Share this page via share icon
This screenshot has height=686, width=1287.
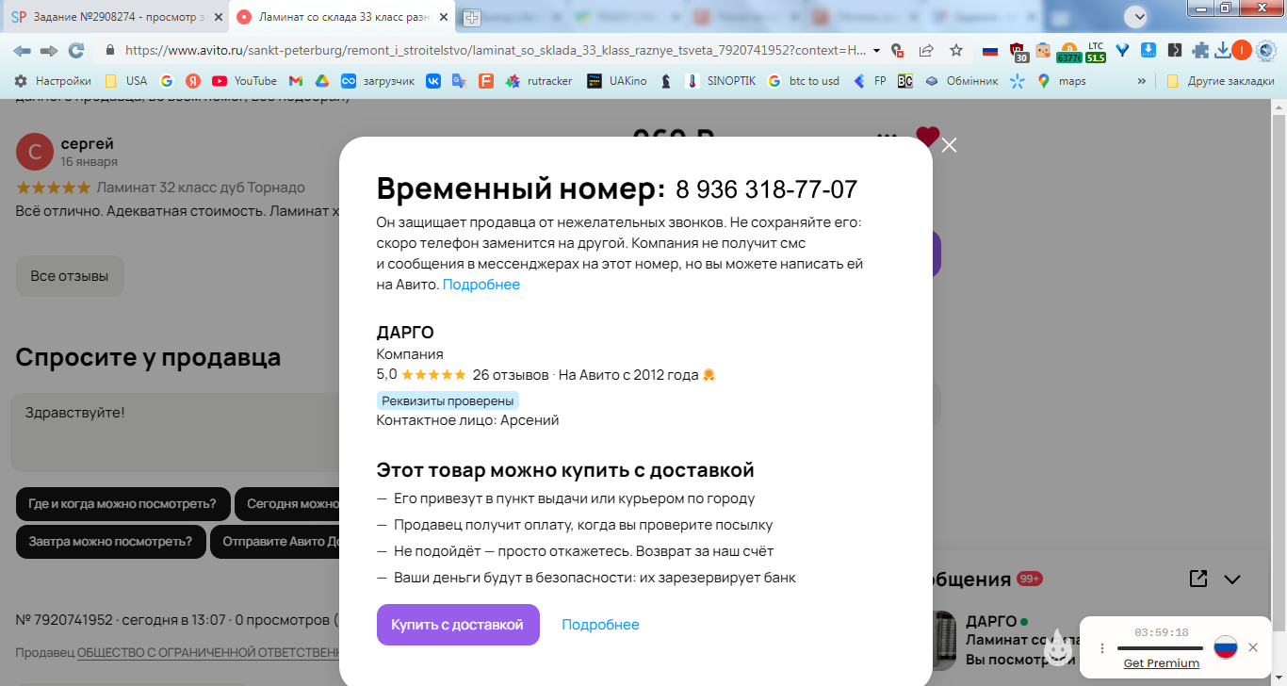pos(926,50)
